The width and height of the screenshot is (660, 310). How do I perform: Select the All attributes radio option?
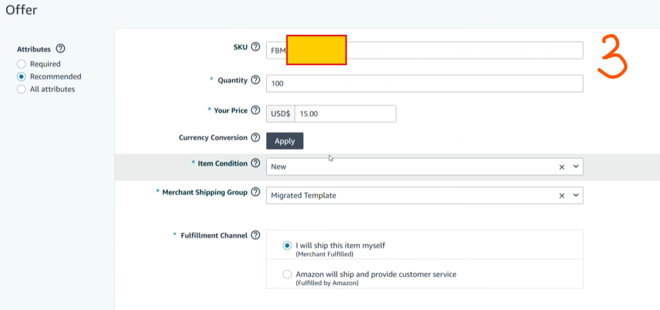(x=22, y=89)
